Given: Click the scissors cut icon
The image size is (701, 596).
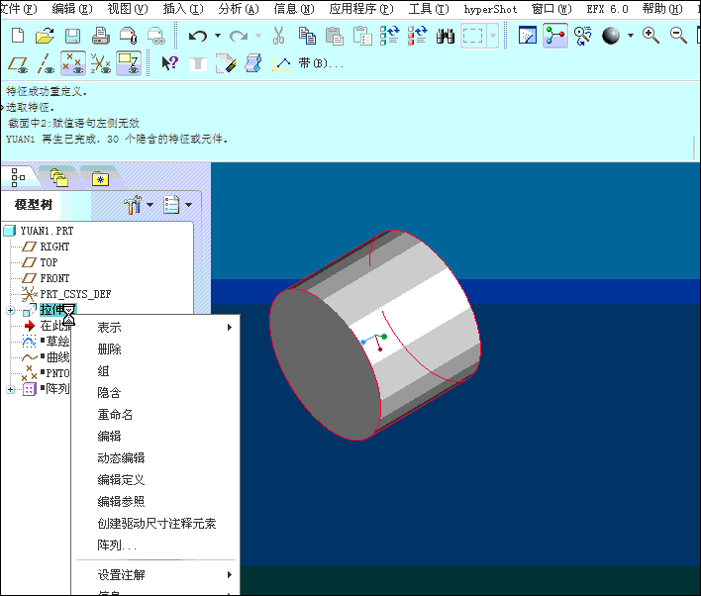Looking at the screenshot, I should coord(279,36).
